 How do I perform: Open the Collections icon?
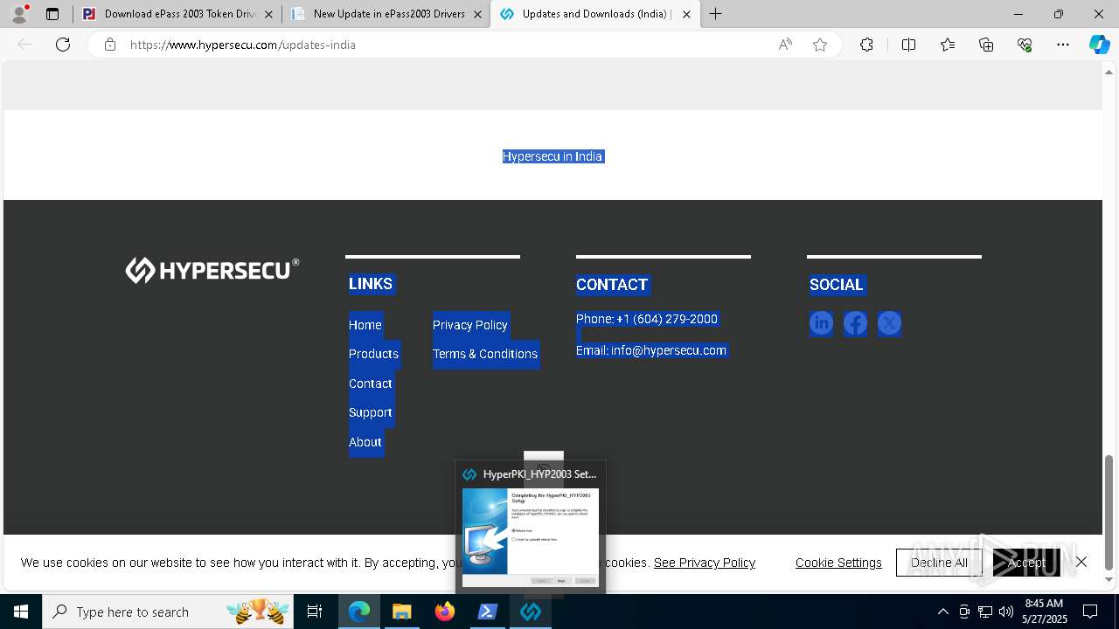pyautogui.click(x=986, y=45)
